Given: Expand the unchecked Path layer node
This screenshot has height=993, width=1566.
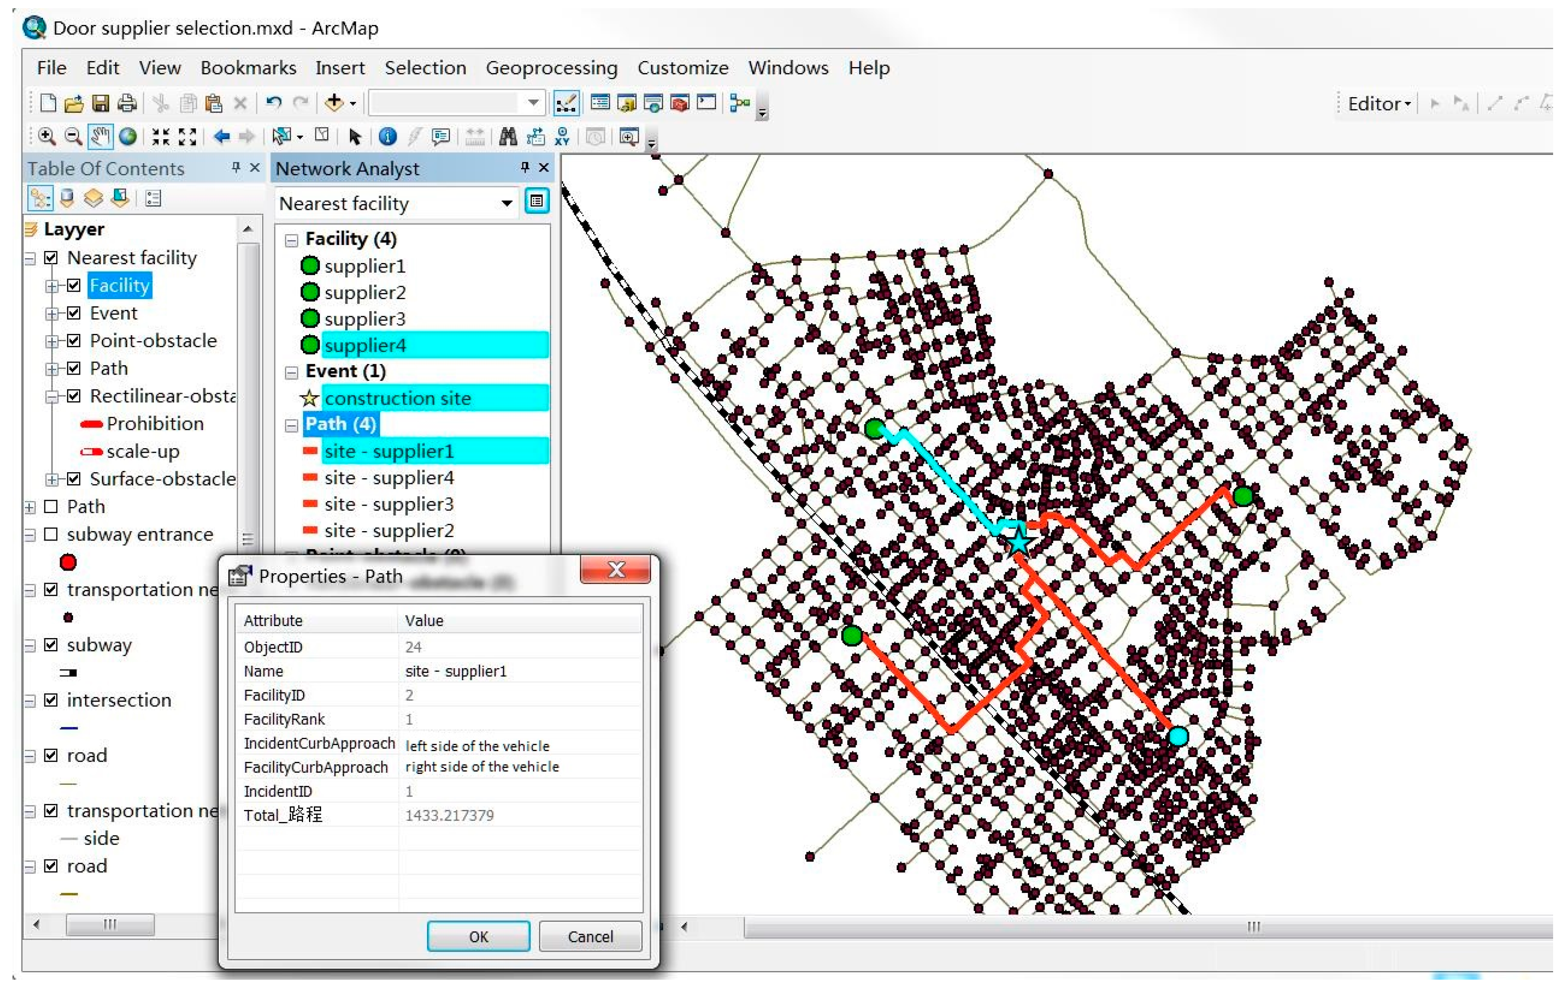Looking at the screenshot, I should pyautogui.click(x=30, y=507).
